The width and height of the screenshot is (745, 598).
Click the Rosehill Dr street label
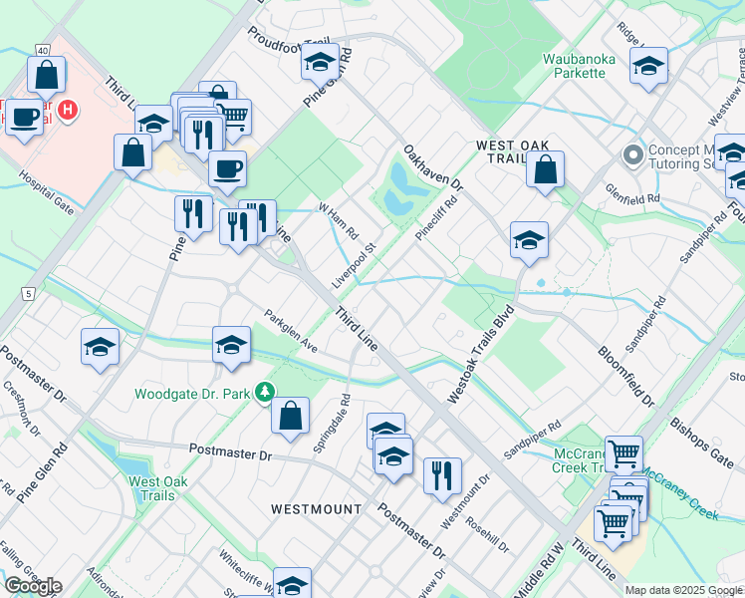(487, 535)
